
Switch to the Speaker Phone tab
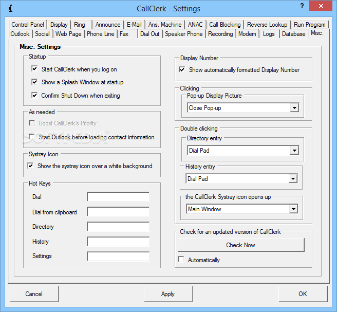click(x=184, y=34)
